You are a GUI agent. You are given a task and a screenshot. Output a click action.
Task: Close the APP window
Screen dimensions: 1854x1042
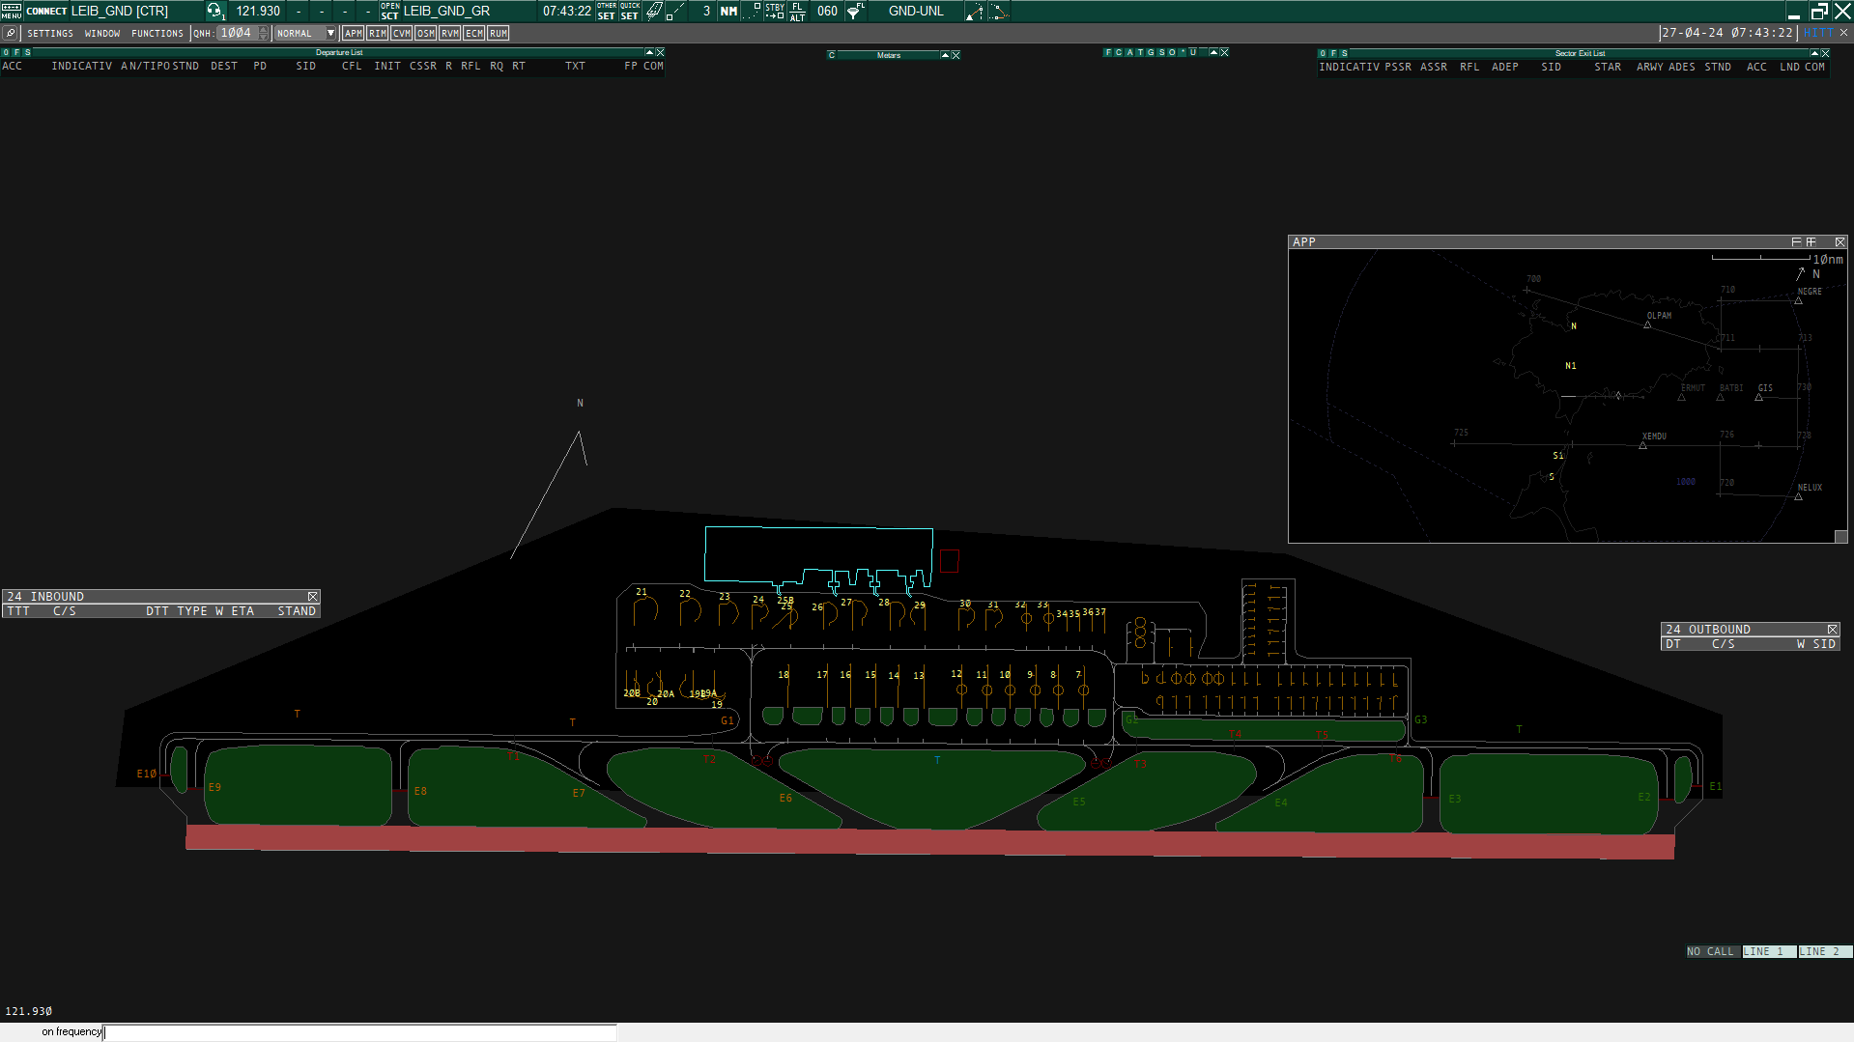pos(1840,242)
